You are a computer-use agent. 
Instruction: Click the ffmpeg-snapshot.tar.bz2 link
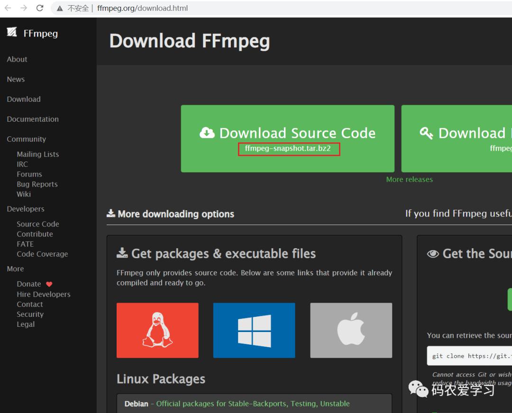click(288, 148)
